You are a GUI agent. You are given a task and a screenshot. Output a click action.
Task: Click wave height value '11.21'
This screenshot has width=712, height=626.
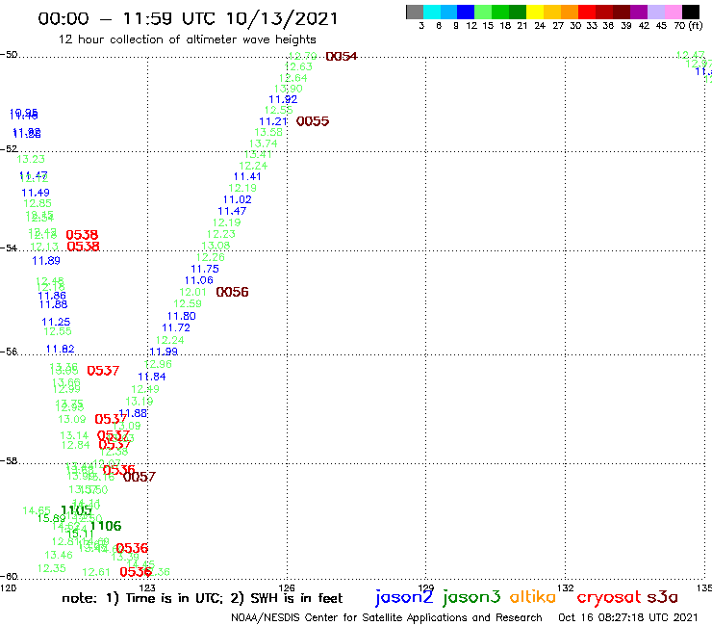tap(273, 122)
